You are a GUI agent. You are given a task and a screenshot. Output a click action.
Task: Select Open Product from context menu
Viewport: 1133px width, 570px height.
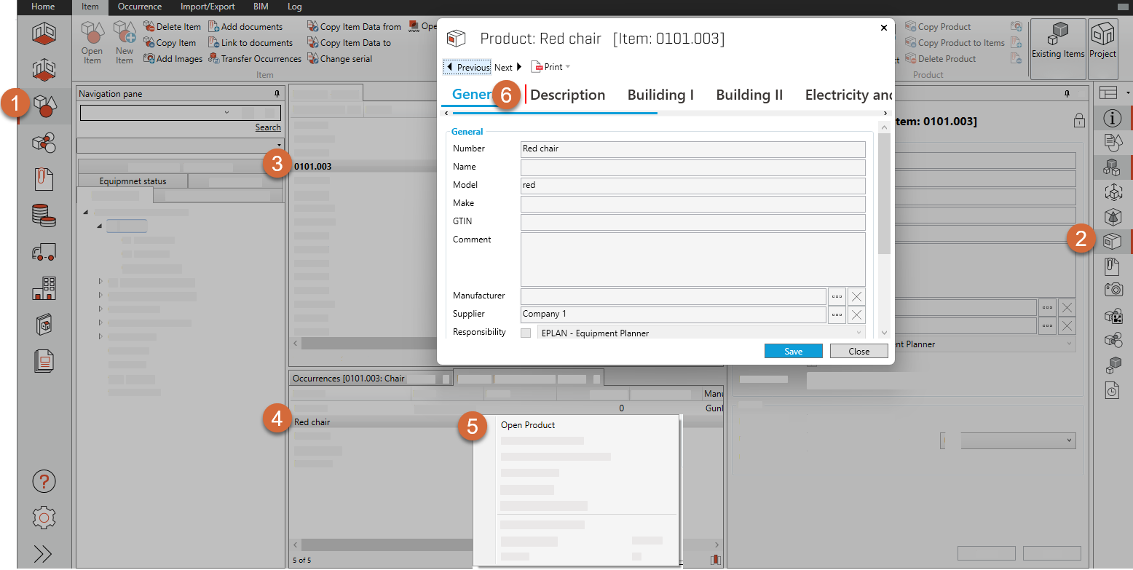click(528, 425)
